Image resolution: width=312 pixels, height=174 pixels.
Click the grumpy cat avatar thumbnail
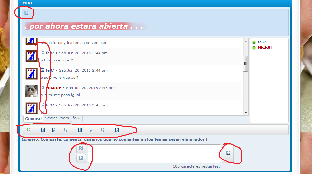point(32,91)
